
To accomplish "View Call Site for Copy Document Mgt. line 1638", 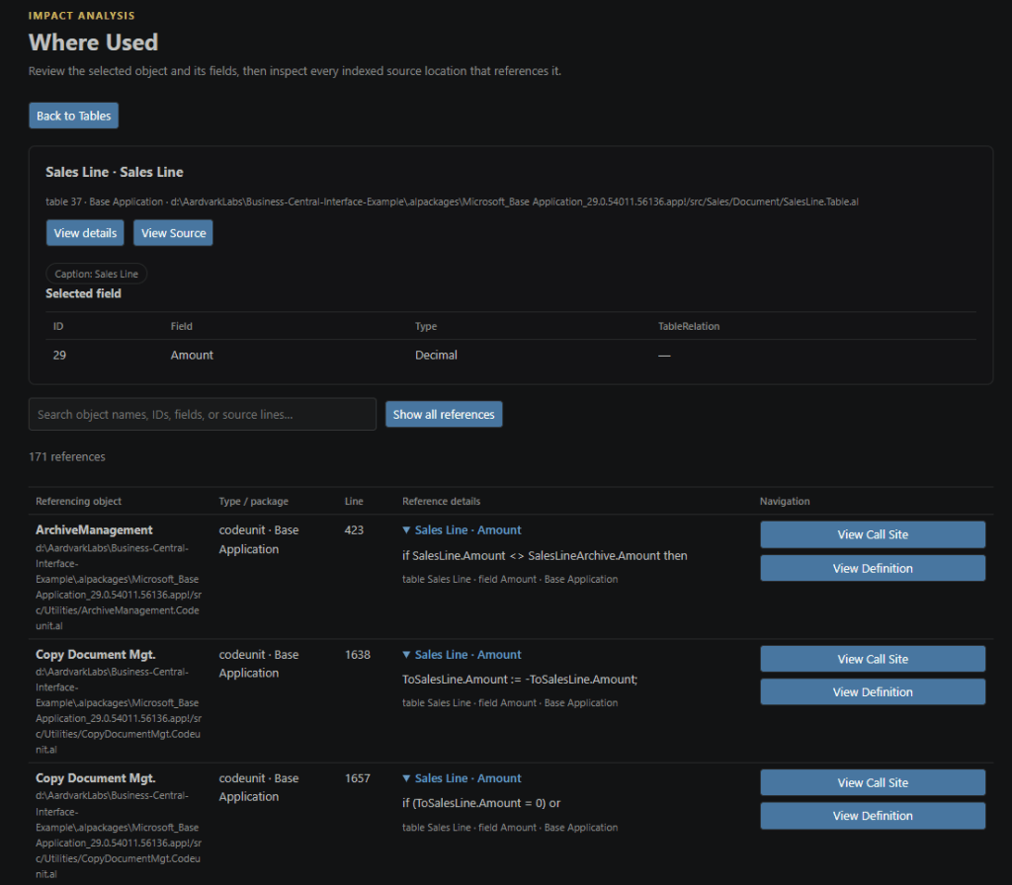I will click(873, 659).
